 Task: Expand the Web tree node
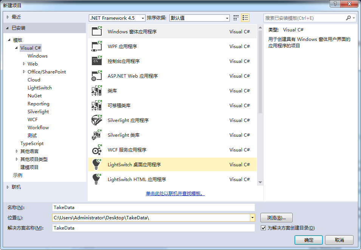pyautogui.click(x=24, y=64)
